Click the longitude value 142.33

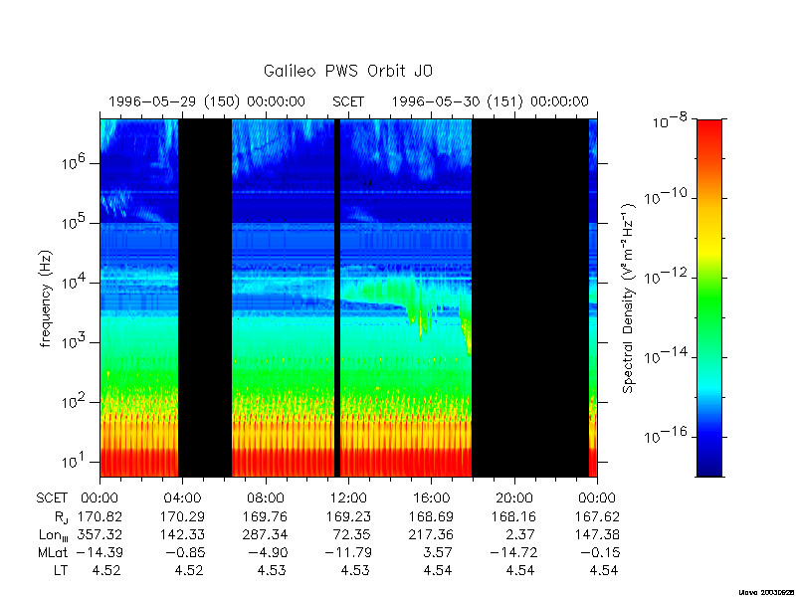point(183,534)
